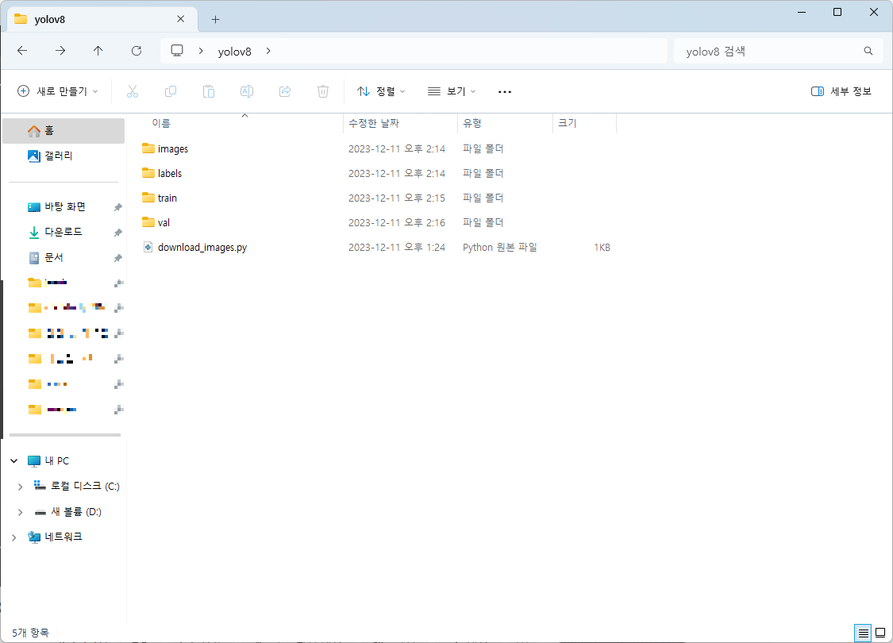Image resolution: width=893 pixels, height=643 pixels.
Task: Open 홈 in navigation pane
Action: click(64, 130)
